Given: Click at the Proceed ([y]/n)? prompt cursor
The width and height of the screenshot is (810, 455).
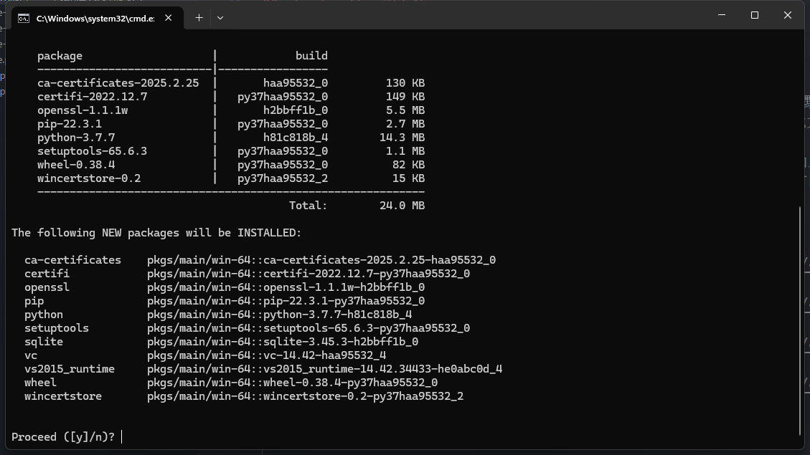Looking at the screenshot, I should (x=123, y=437).
